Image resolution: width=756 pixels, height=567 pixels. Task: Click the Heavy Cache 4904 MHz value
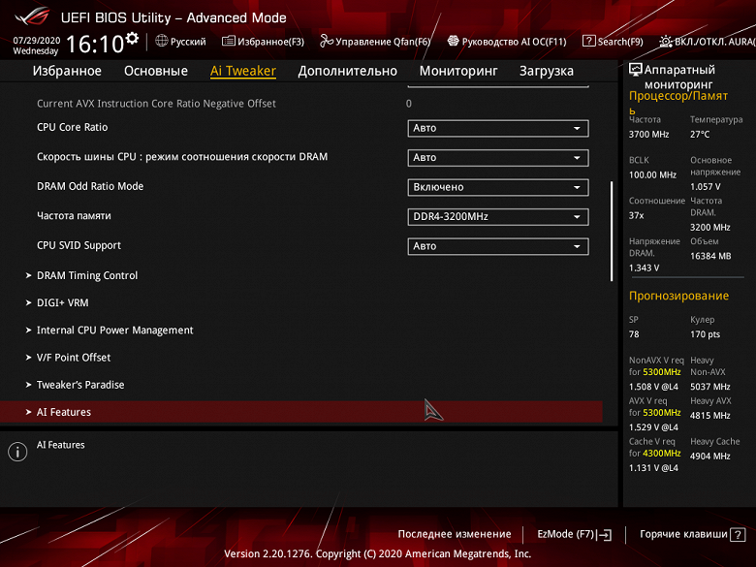(x=709, y=457)
